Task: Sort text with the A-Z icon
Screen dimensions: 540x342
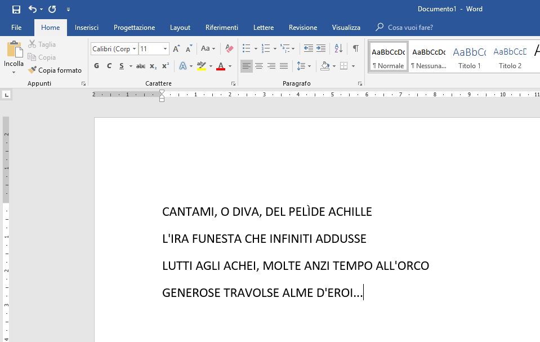Action: click(x=338, y=48)
